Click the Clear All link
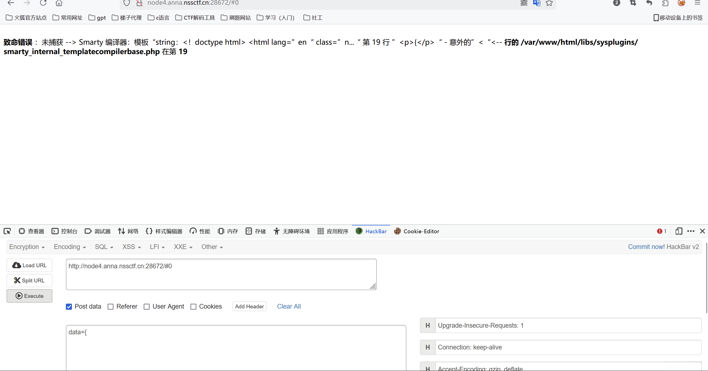Viewport: 708px width, 371px height. coord(289,306)
